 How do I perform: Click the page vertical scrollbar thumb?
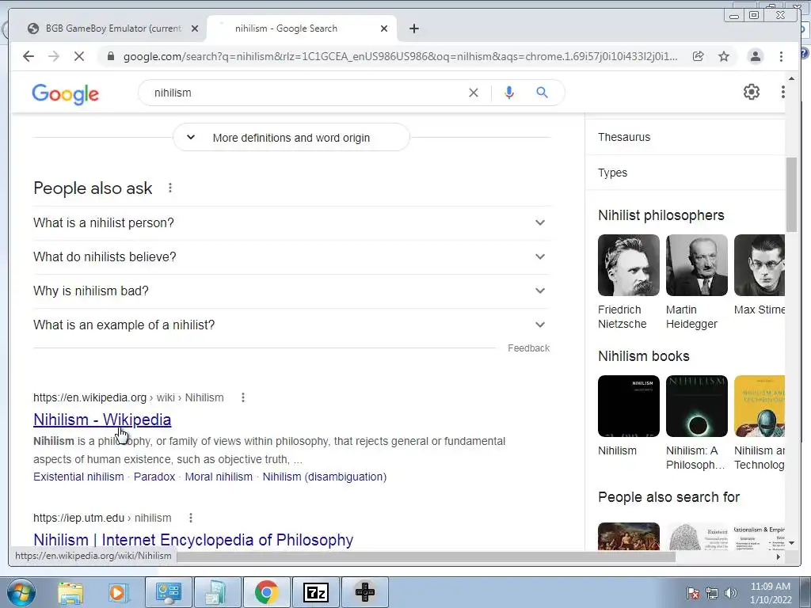pos(791,195)
